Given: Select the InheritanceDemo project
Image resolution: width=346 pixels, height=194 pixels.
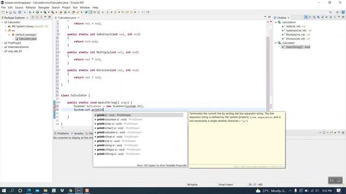Looking at the screenshot, I should pos(18,47).
